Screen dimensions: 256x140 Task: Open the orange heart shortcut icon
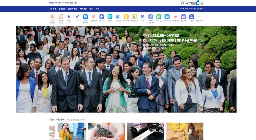pos(175,17)
